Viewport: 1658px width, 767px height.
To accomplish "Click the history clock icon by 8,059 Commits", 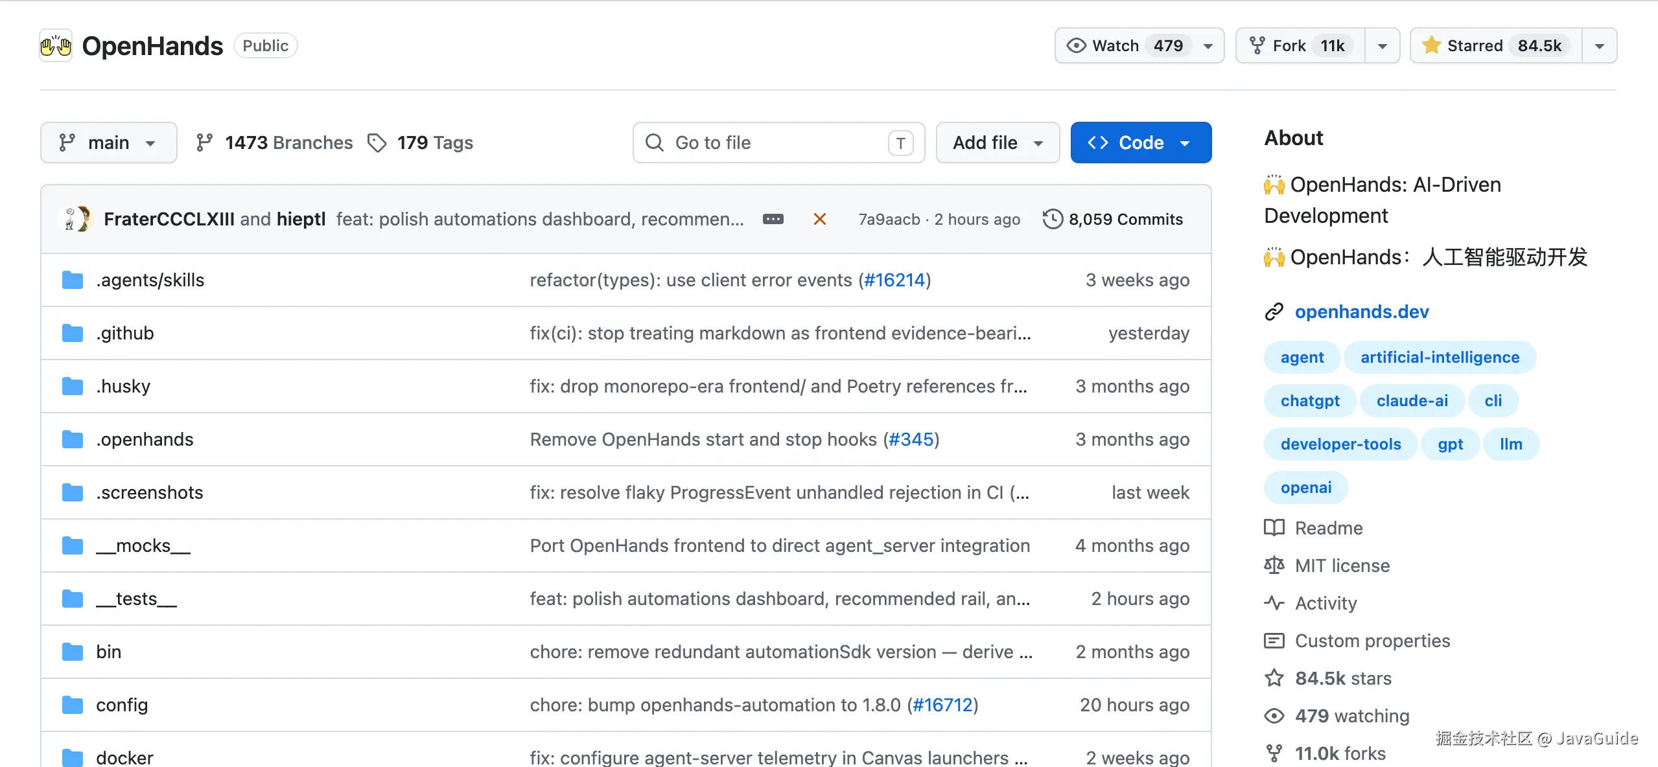I will coord(1053,219).
